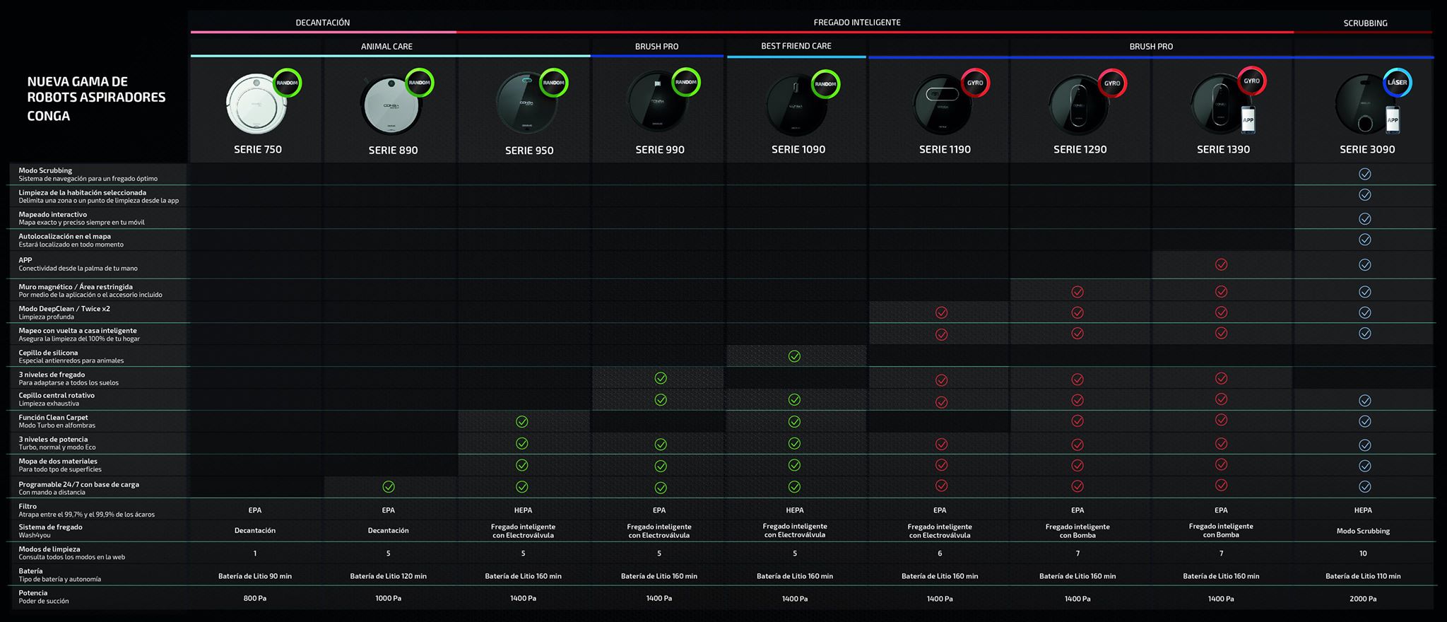Viewport: 1447px width, 622px height.
Task: Select the "Potencia" row label
Action: [33, 592]
